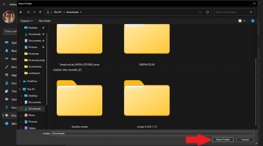Change view layout icon
The height and width of the screenshot is (146, 263).
(240, 21)
